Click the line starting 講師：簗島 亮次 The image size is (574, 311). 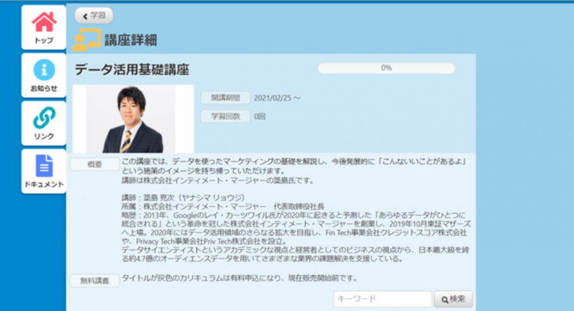tap(183, 198)
